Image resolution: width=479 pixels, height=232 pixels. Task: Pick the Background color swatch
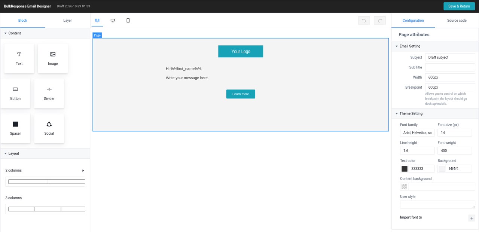pos(442,169)
